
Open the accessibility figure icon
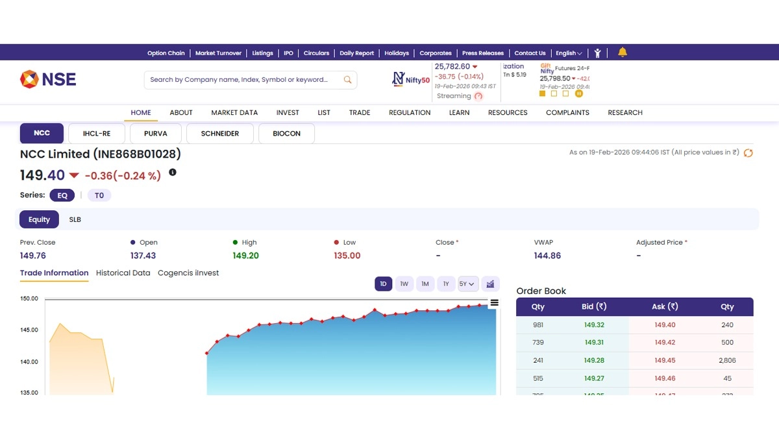pos(597,53)
